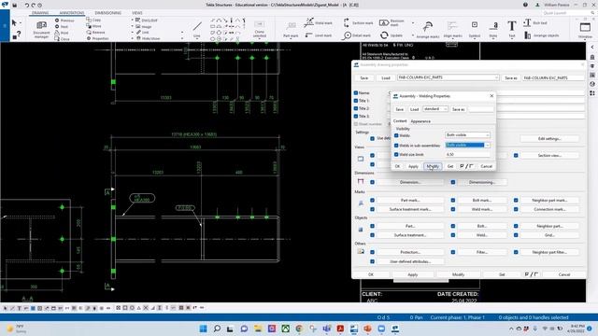Edit the Weld size limit value field
Viewport: 598px width, 336px height.
467,154
